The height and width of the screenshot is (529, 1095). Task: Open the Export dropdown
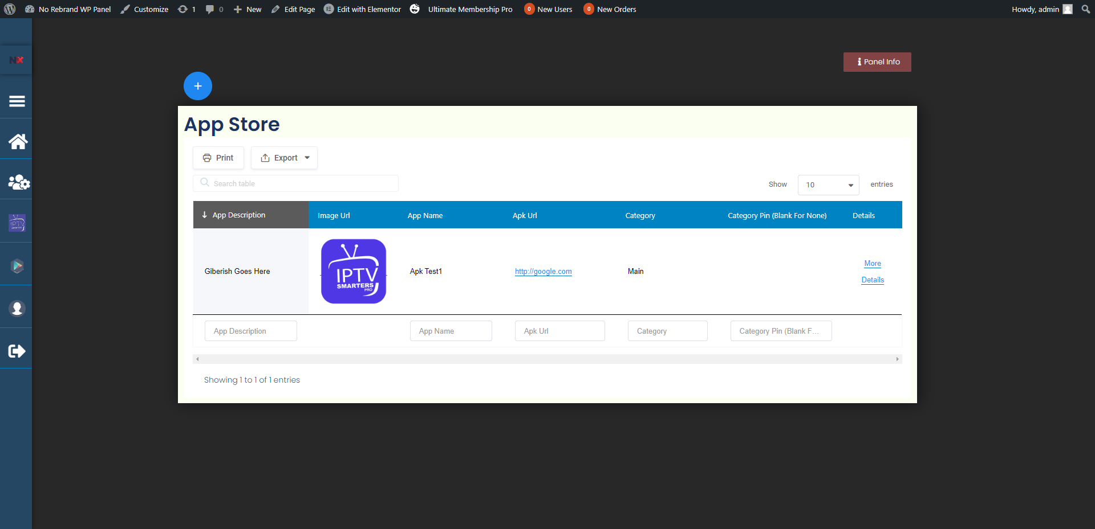pyautogui.click(x=284, y=158)
